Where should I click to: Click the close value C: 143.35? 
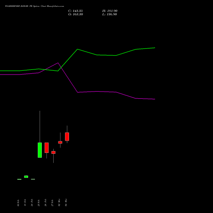(x=75, y=11)
